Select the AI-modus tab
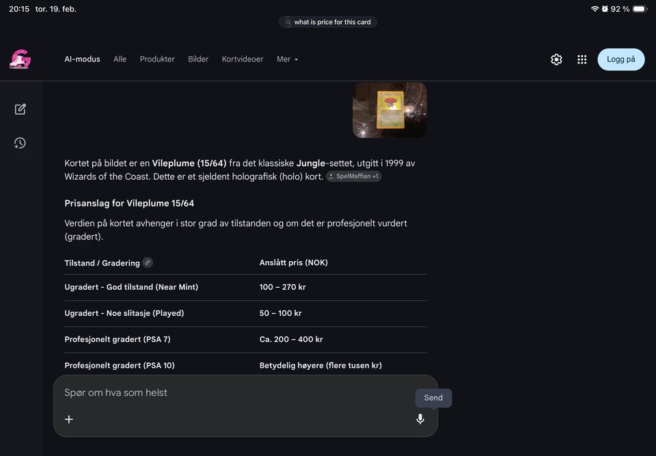 pos(82,59)
